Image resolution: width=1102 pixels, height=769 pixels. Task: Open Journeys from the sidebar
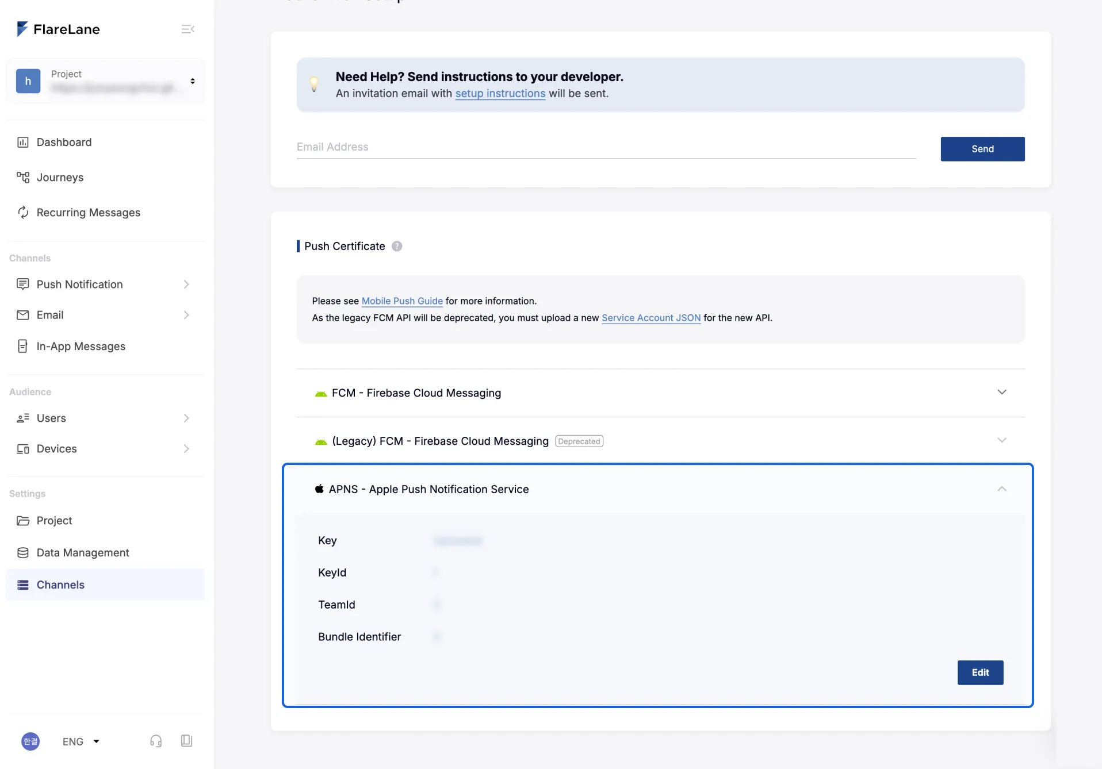pos(60,177)
